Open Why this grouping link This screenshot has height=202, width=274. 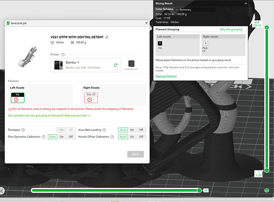(231, 29)
